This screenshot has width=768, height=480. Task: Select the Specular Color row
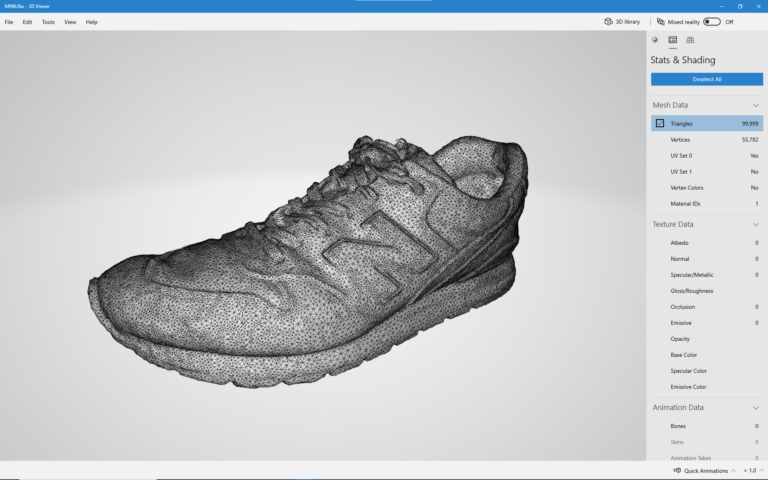click(x=707, y=371)
